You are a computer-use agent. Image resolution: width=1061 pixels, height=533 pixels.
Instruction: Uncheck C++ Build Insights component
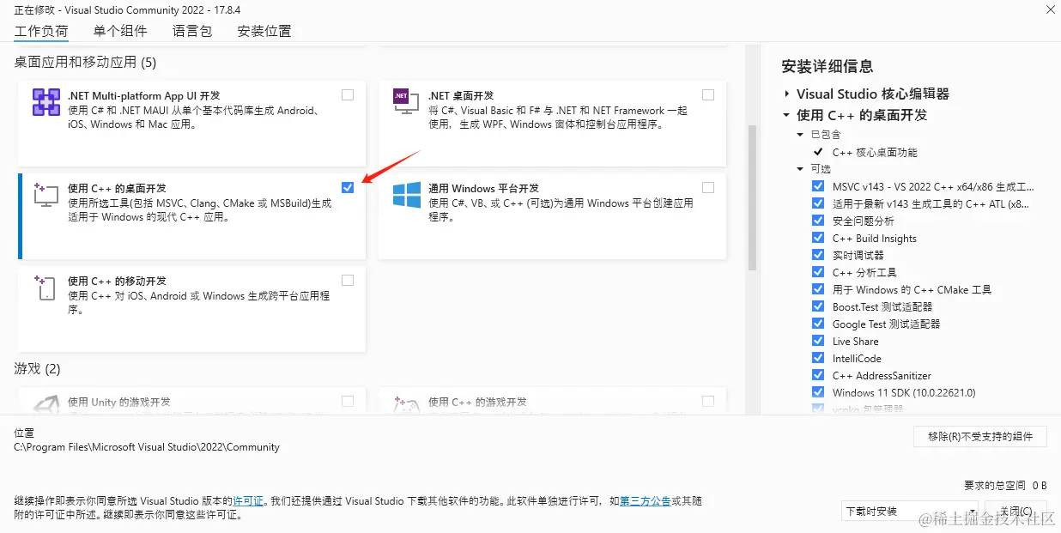pyautogui.click(x=818, y=238)
